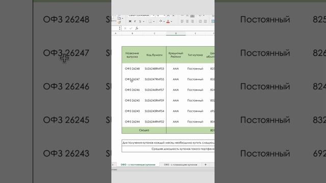Select code cell SU26245RMFS9

154,101
